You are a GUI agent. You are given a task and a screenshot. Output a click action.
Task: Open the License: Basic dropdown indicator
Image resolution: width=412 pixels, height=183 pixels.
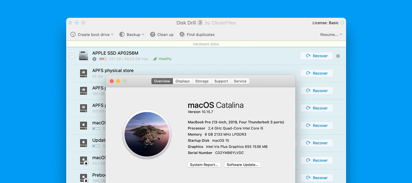[x=342, y=23]
